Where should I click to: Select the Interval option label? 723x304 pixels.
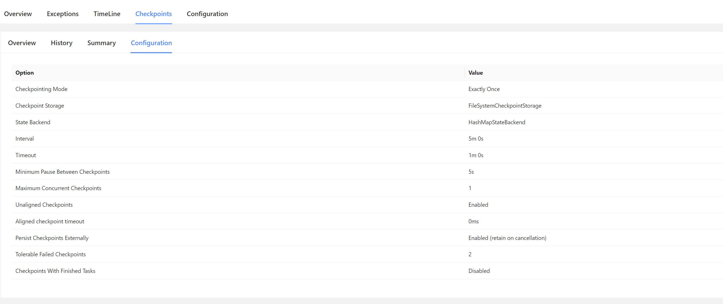coord(24,139)
